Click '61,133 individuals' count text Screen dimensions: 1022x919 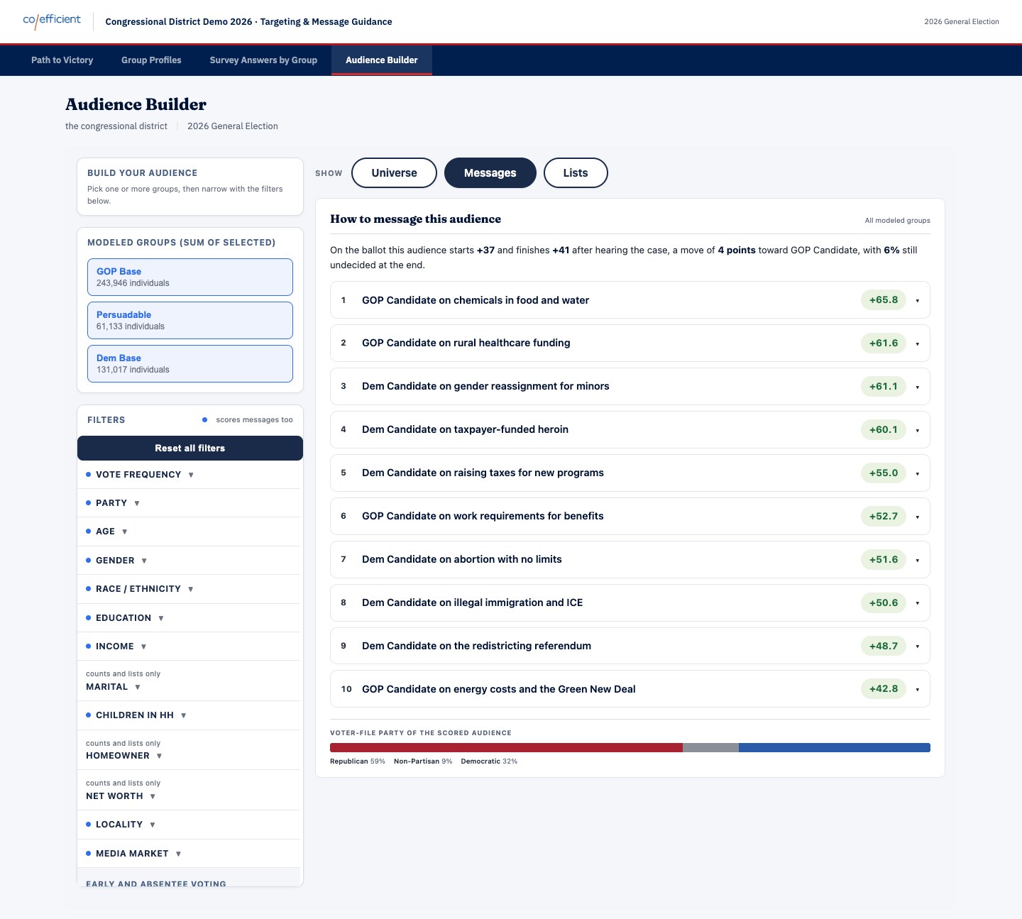click(x=131, y=326)
